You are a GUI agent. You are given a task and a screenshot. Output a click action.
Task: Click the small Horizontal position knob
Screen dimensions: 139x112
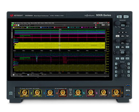click(128, 23)
